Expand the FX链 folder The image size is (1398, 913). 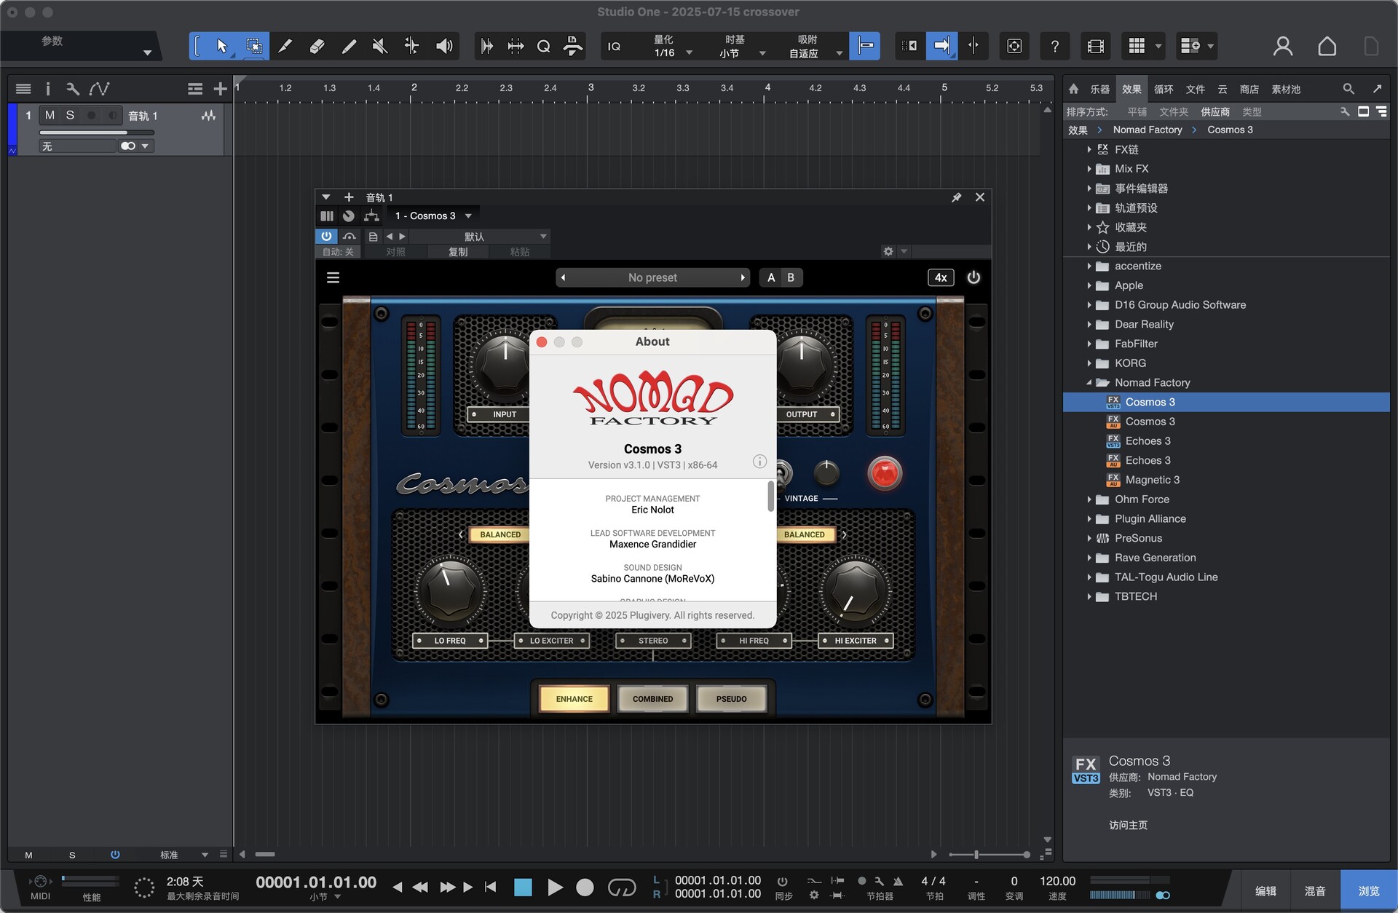point(1089,149)
